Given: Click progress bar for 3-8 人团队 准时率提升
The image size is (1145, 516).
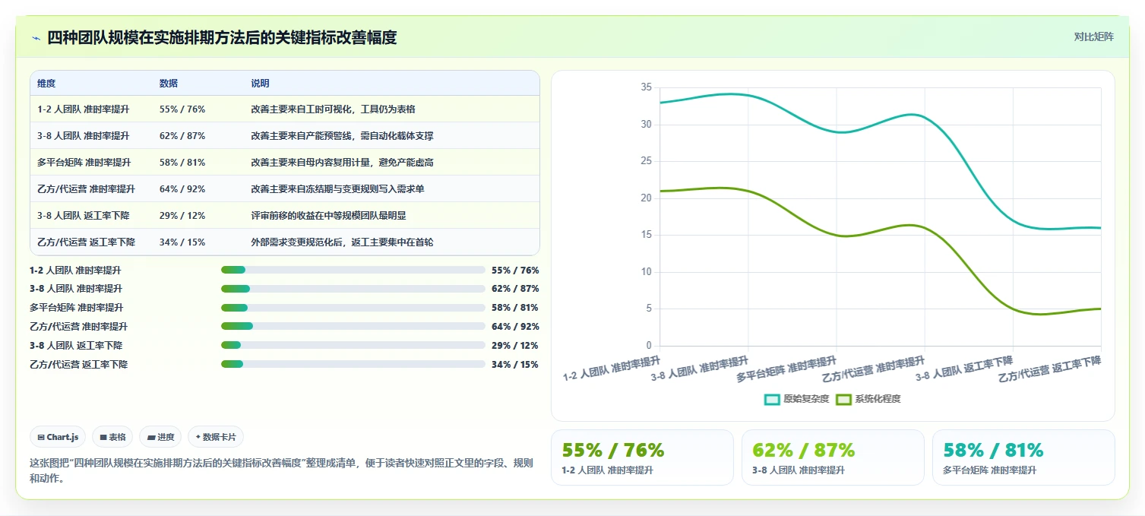Looking at the screenshot, I should coord(353,289).
